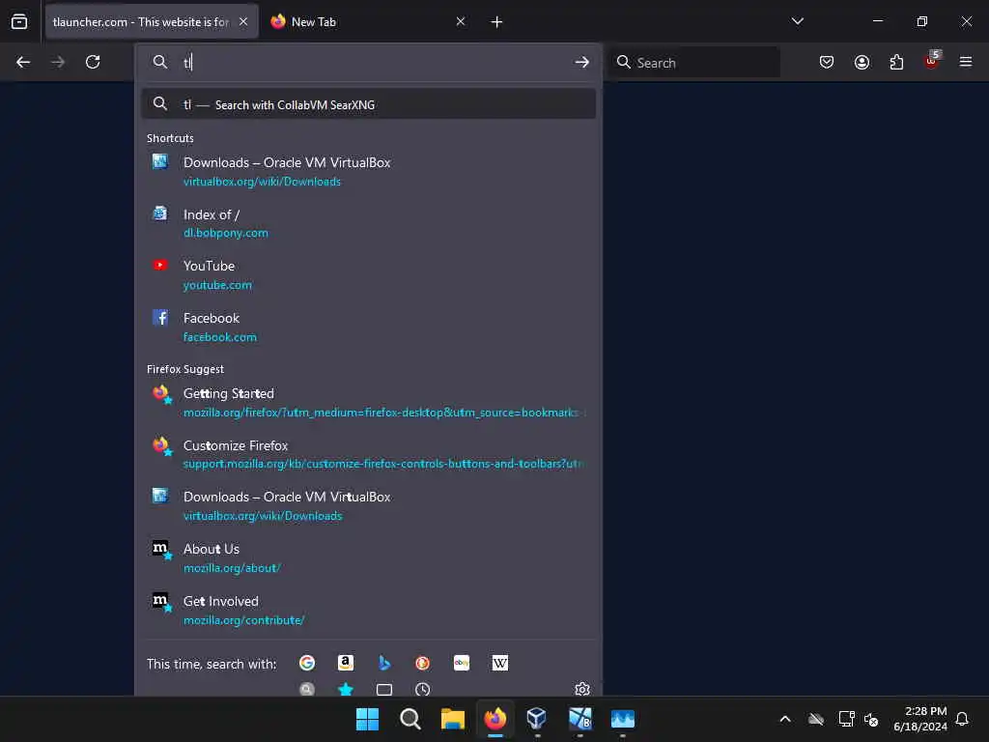
Task: Open the taskbar app with B badge
Action: 580,719
